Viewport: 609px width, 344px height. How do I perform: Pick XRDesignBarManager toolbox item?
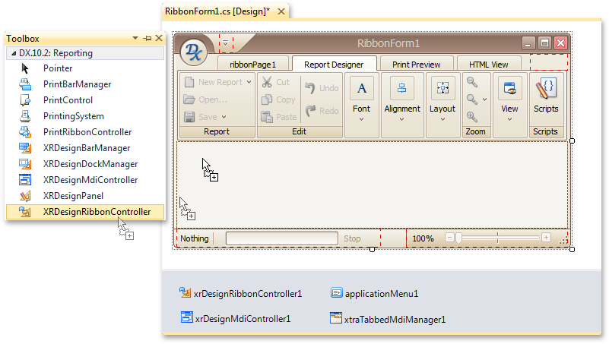coord(85,148)
